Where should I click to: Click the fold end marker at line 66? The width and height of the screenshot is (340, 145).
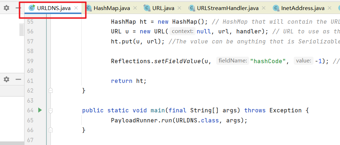pyautogui.click(x=51, y=129)
